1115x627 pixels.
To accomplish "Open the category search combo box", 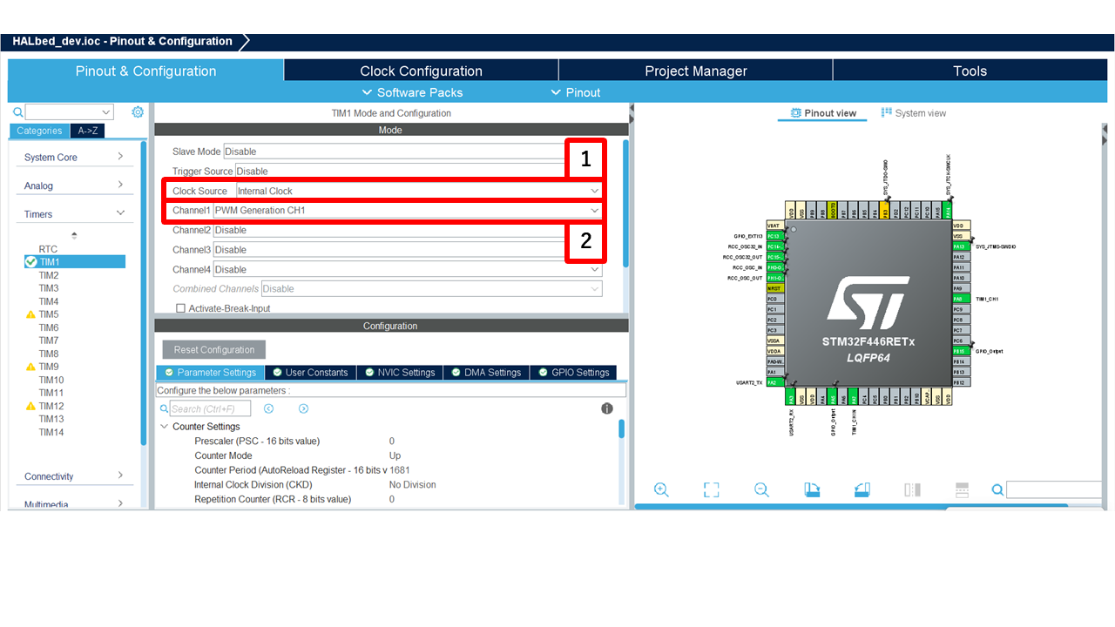I will pyautogui.click(x=70, y=112).
